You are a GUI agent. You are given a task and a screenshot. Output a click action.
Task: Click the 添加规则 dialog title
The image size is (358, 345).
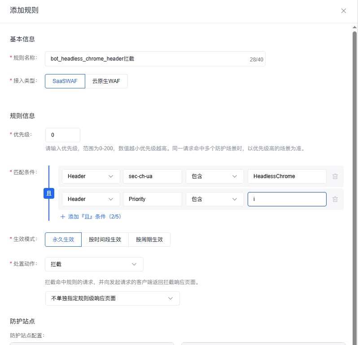click(x=24, y=10)
